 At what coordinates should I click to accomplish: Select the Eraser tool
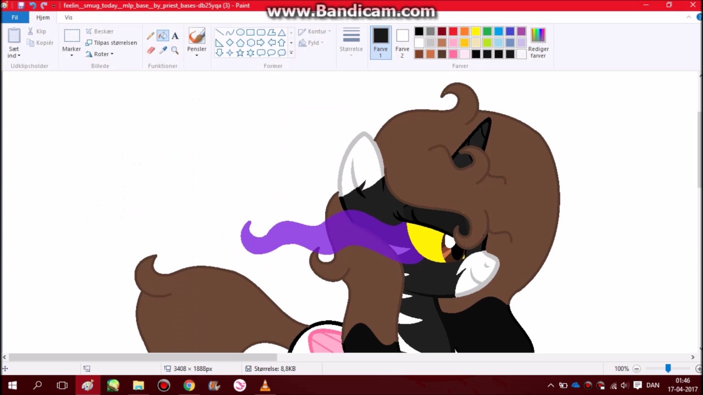click(150, 50)
